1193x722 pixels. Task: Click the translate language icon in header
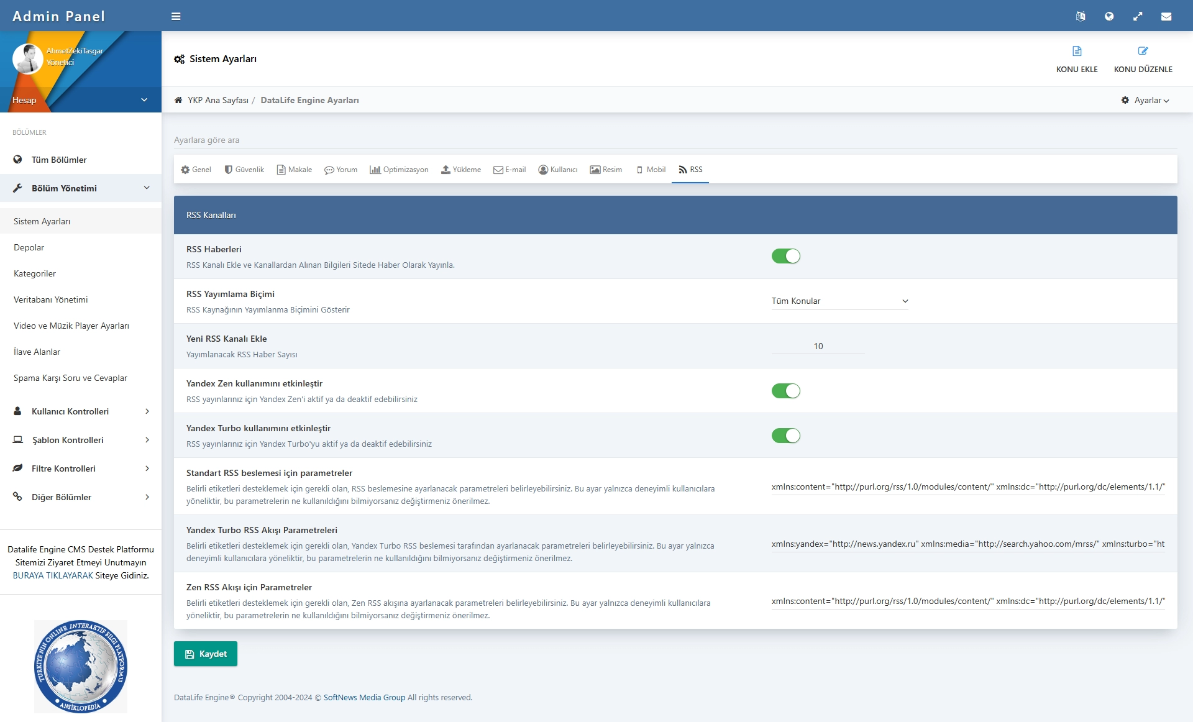1081,16
